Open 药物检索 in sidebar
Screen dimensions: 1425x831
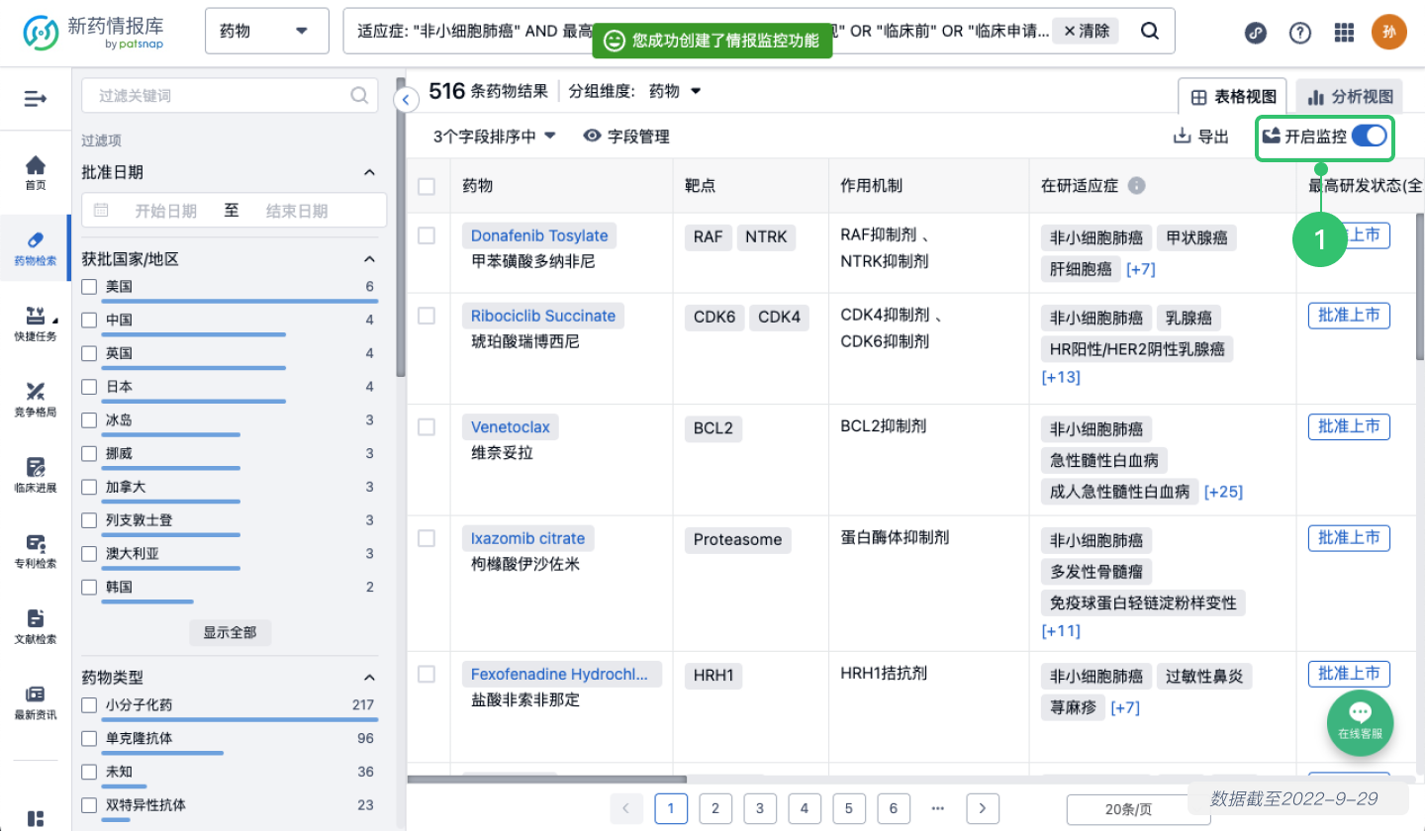click(36, 249)
